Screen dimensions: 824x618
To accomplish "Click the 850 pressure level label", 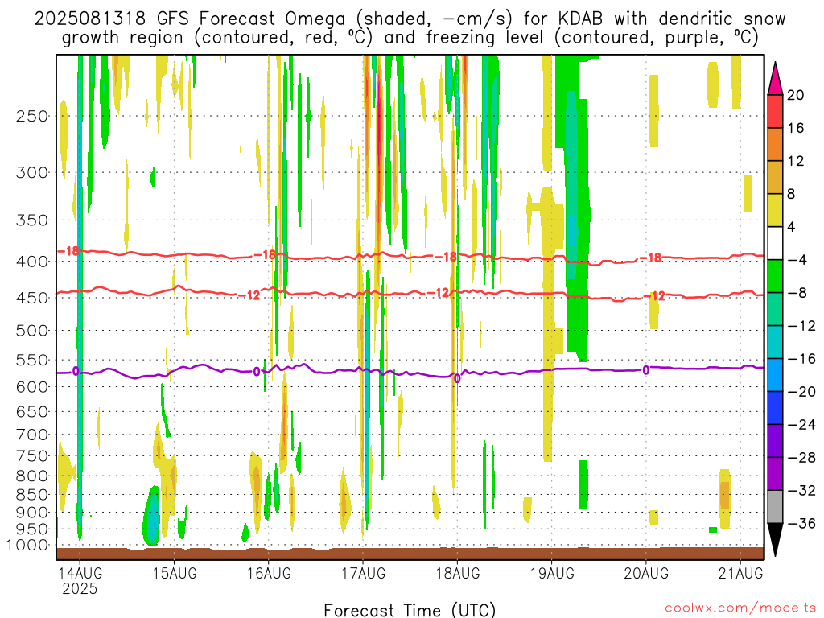I will pos(32,495).
